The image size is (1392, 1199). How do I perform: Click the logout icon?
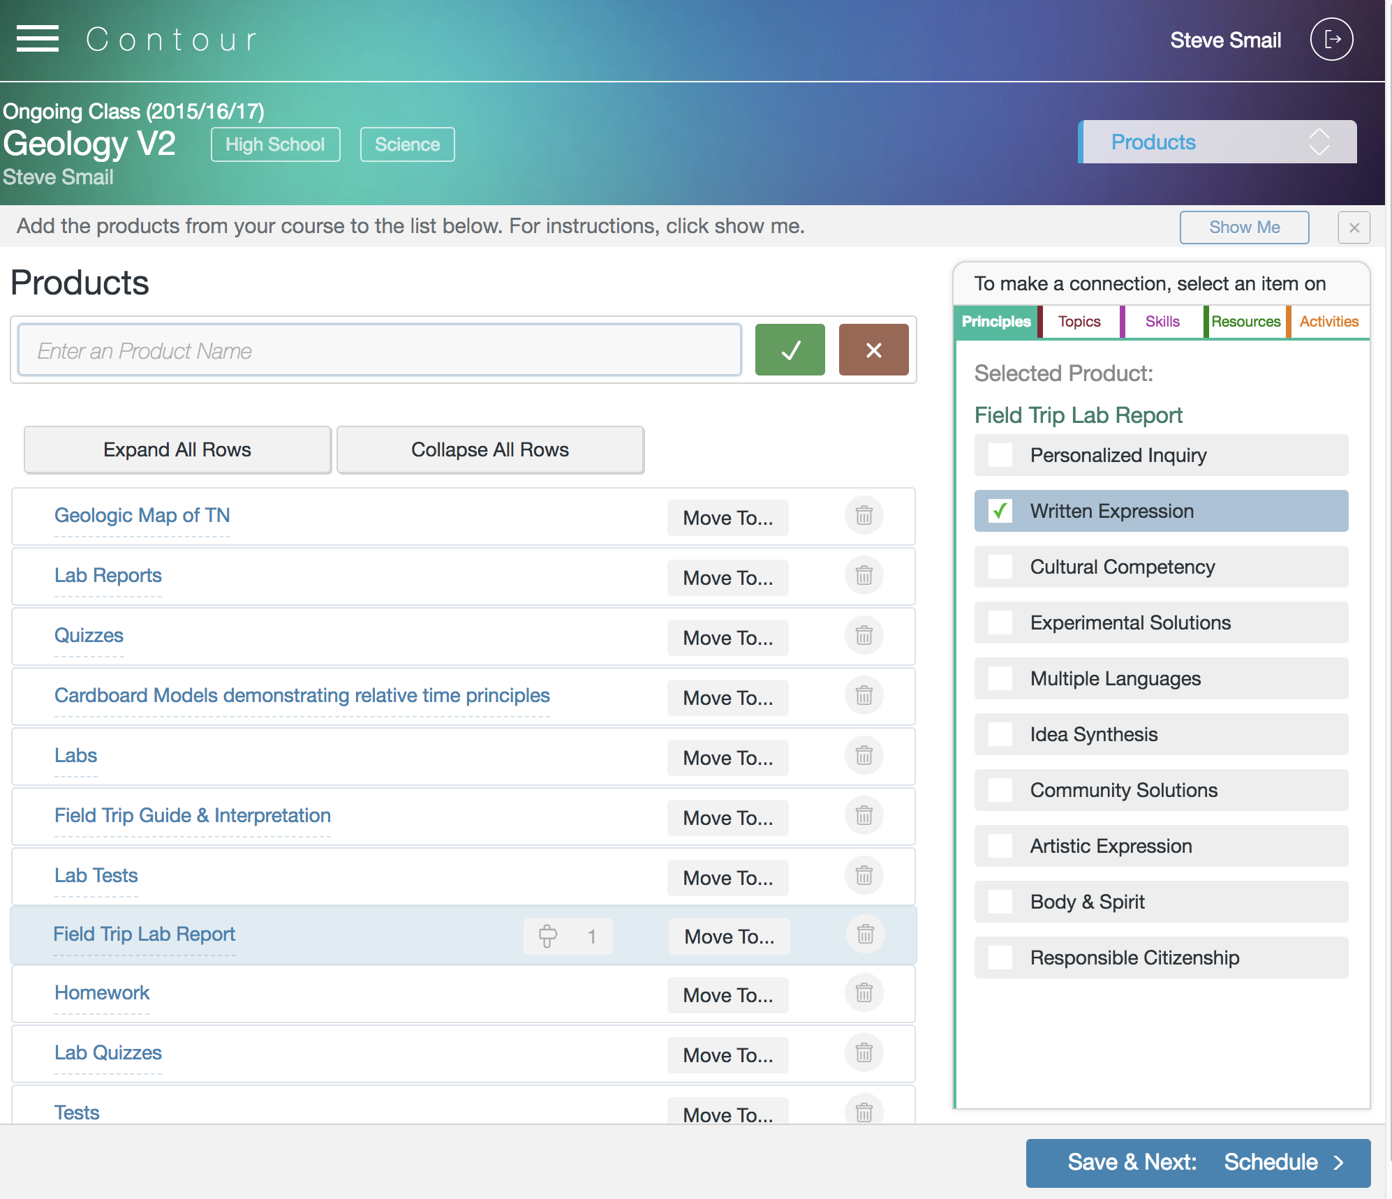(x=1332, y=39)
